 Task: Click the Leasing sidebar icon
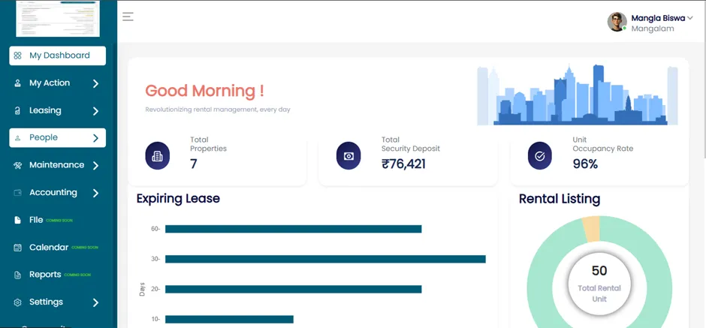17,111
